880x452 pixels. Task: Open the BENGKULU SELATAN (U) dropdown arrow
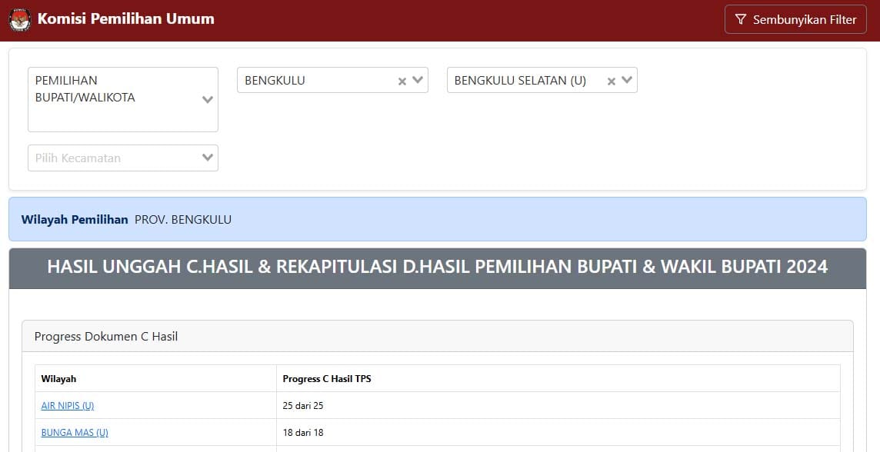coord(627,80)
